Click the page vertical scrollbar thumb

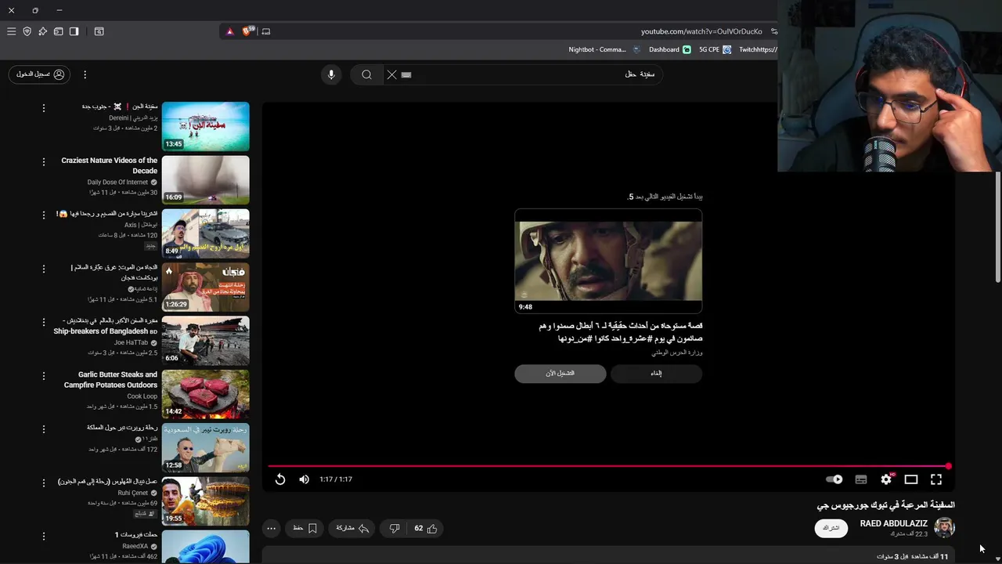coord(997,227)
